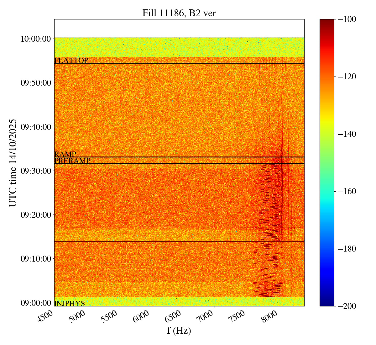Click the −100 colorbar tick label
376x345 pixels.
tap(346, 19)
